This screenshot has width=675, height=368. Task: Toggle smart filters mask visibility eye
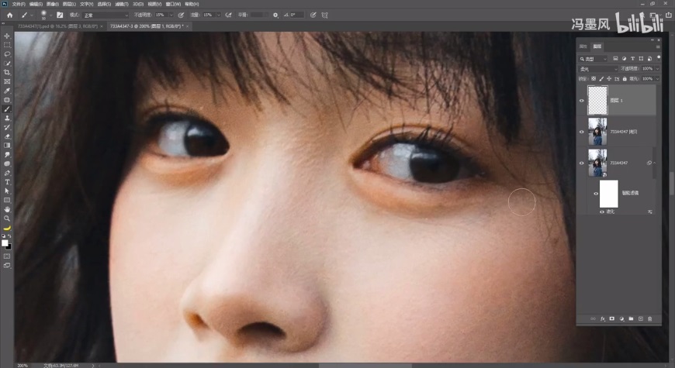click(x=596, y=194)
